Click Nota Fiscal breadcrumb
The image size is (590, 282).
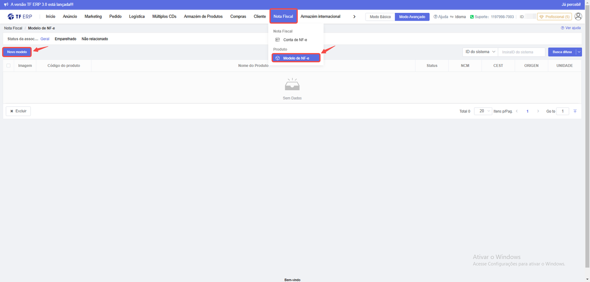point(13,28)
